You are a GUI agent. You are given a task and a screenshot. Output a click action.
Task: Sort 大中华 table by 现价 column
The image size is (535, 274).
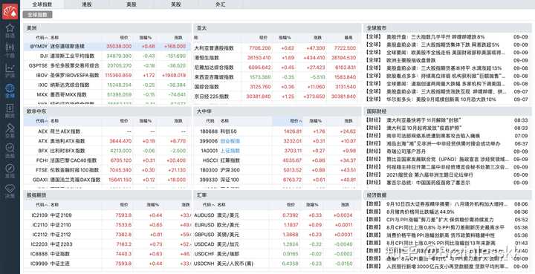pyautogui.click(x=296, y=120)
